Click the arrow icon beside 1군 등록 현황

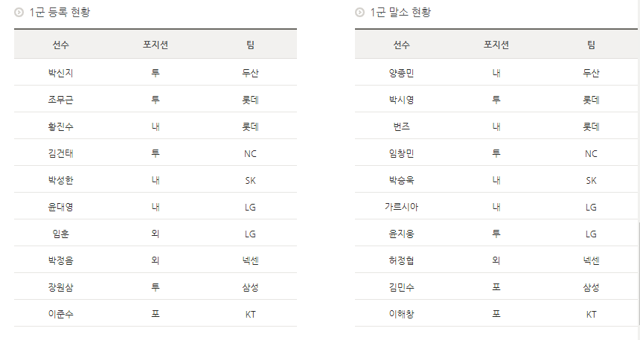(x=19, y=13)
